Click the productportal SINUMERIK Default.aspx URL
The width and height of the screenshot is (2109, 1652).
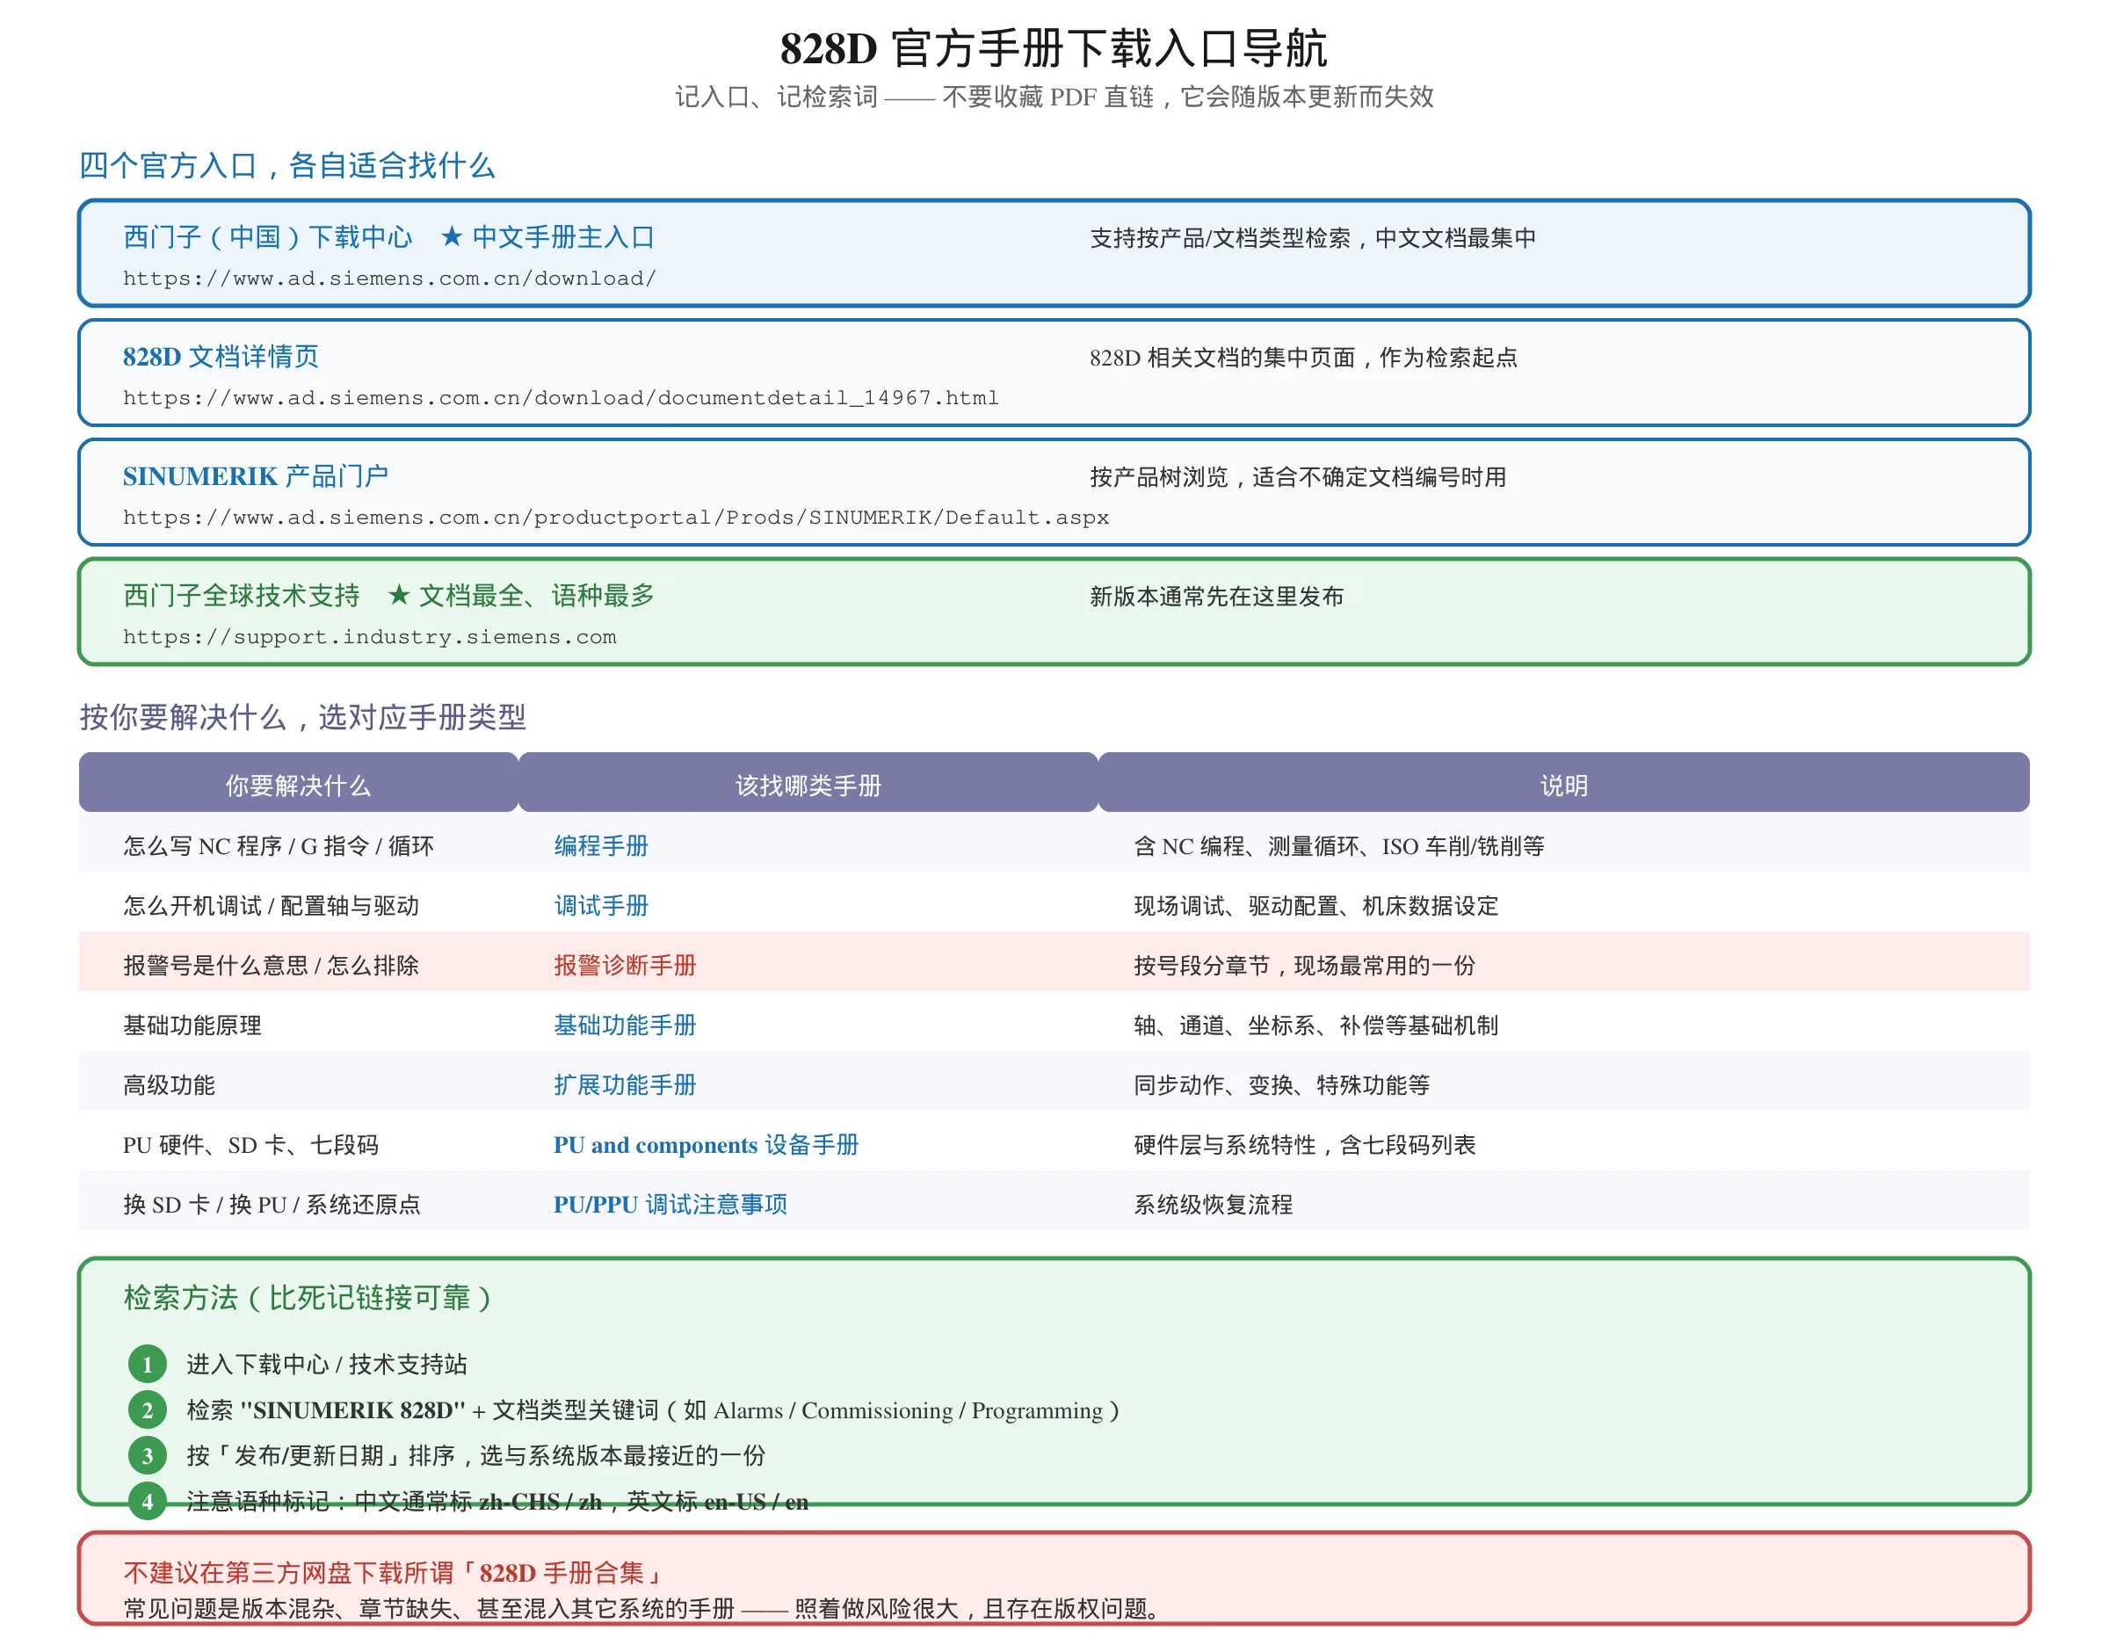616,518
